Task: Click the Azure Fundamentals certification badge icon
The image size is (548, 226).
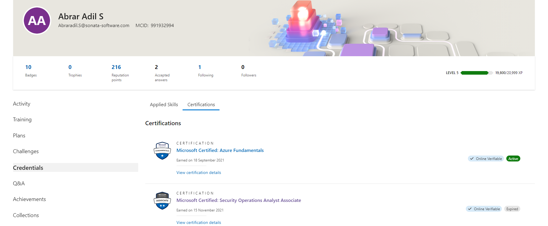Action: click(x=162, y=151)
